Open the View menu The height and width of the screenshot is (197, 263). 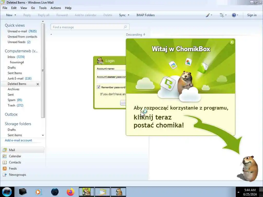(x=24, y=8)
